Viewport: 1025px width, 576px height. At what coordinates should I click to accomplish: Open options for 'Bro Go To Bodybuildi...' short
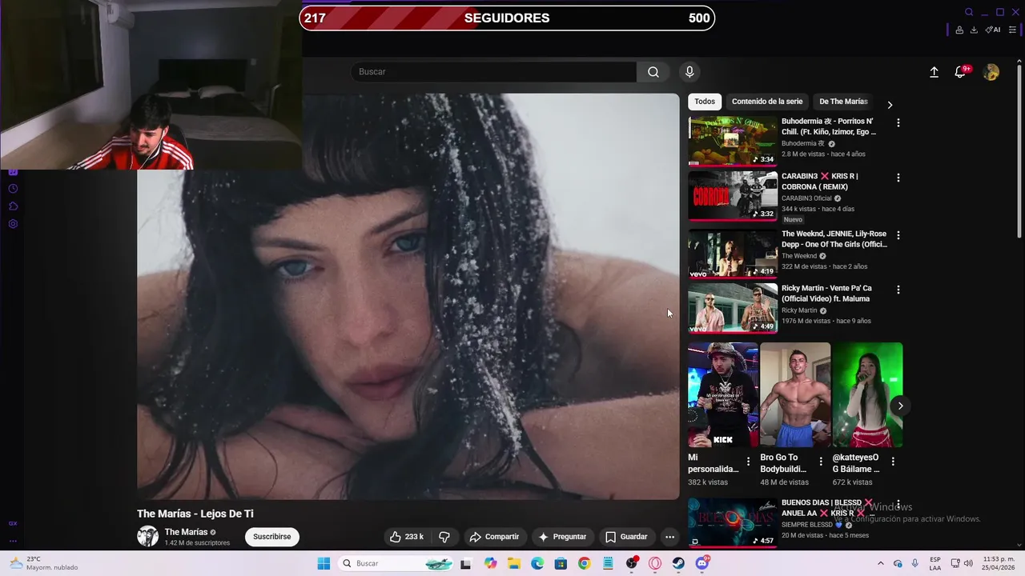tap(821, 462)
